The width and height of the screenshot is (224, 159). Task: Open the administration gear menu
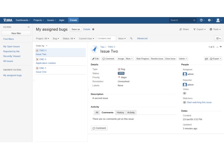click(x=210, y=20)
